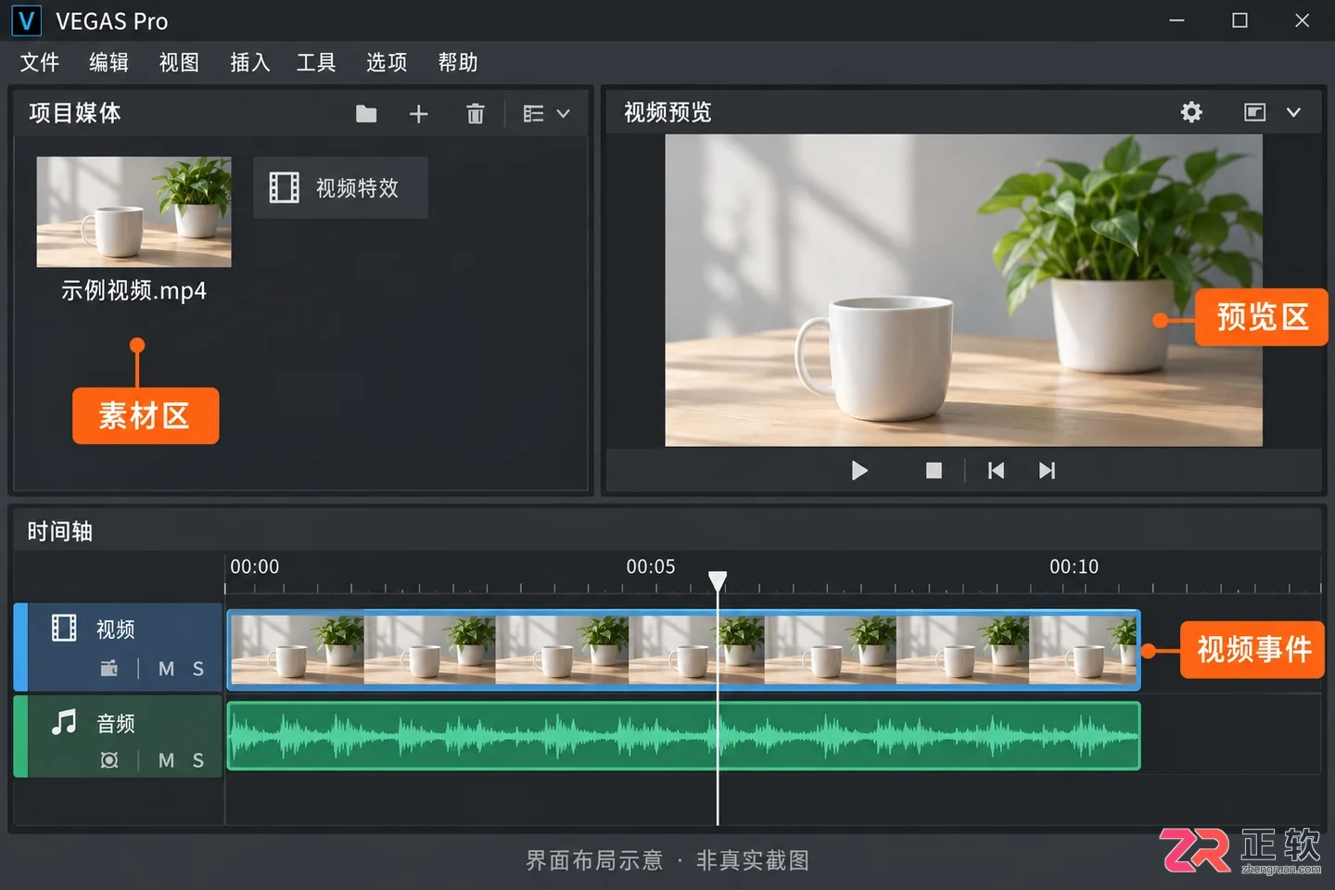Viewport: 1335px width, 890px height.
Task: Click the playhead marker on the timeline
Action: [718, 581]
